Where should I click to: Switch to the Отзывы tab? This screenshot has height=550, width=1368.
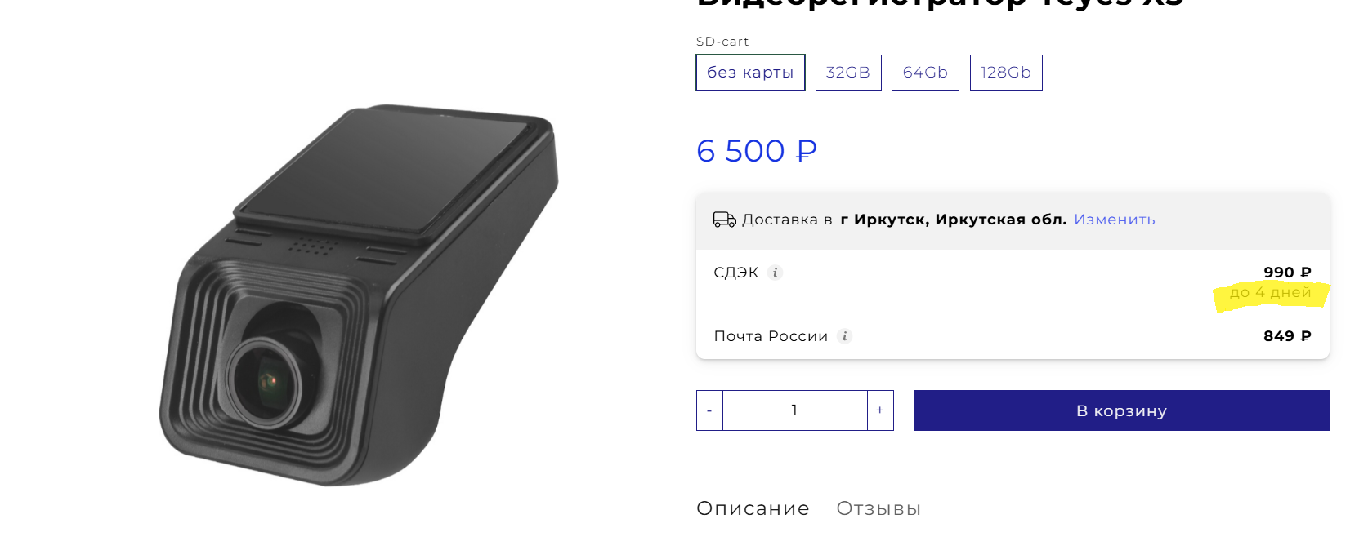(879, 508)
